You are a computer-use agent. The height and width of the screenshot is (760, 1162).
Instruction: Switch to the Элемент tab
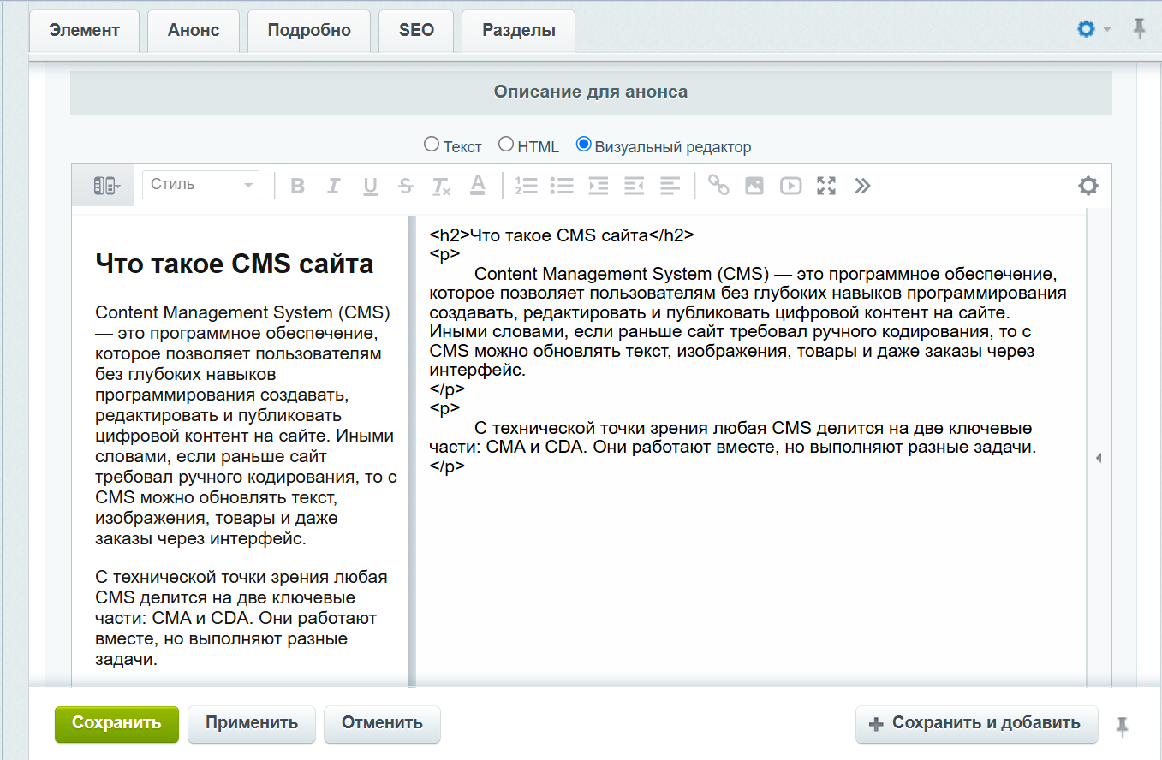click(85, 31)
